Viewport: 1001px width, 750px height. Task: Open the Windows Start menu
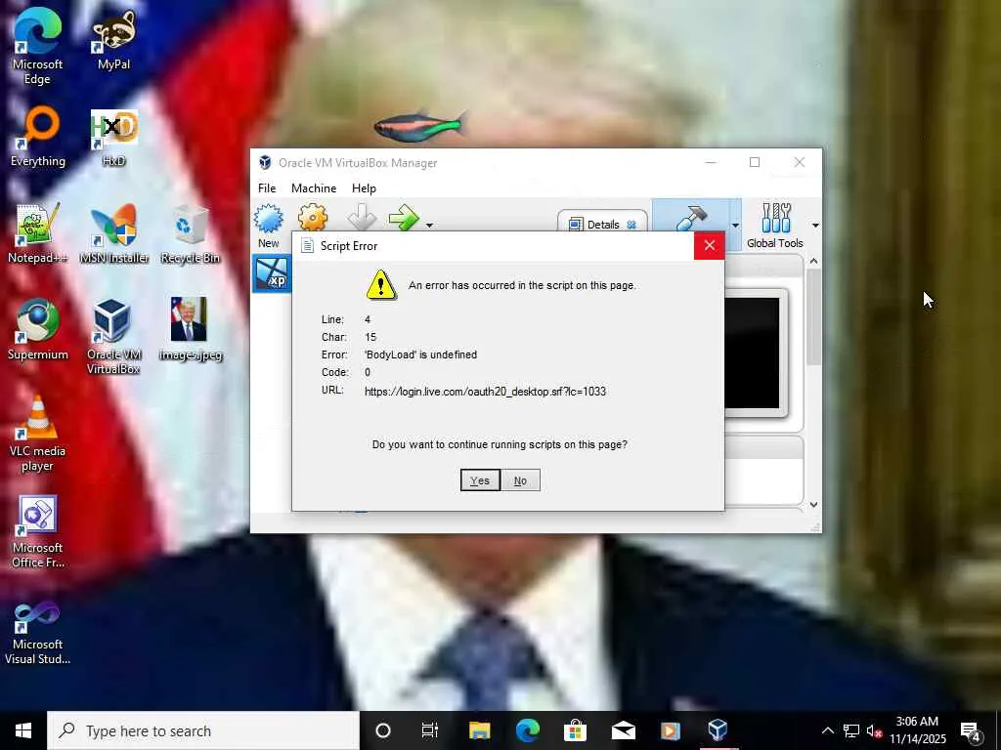23,730
